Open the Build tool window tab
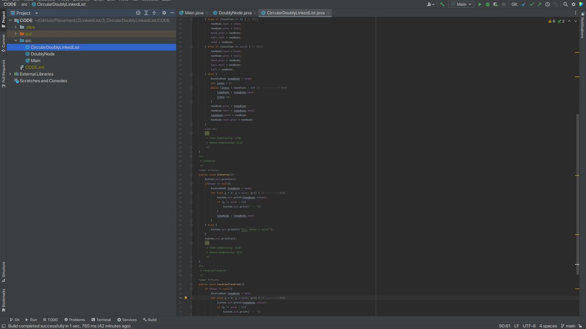 tap(149, 320)
